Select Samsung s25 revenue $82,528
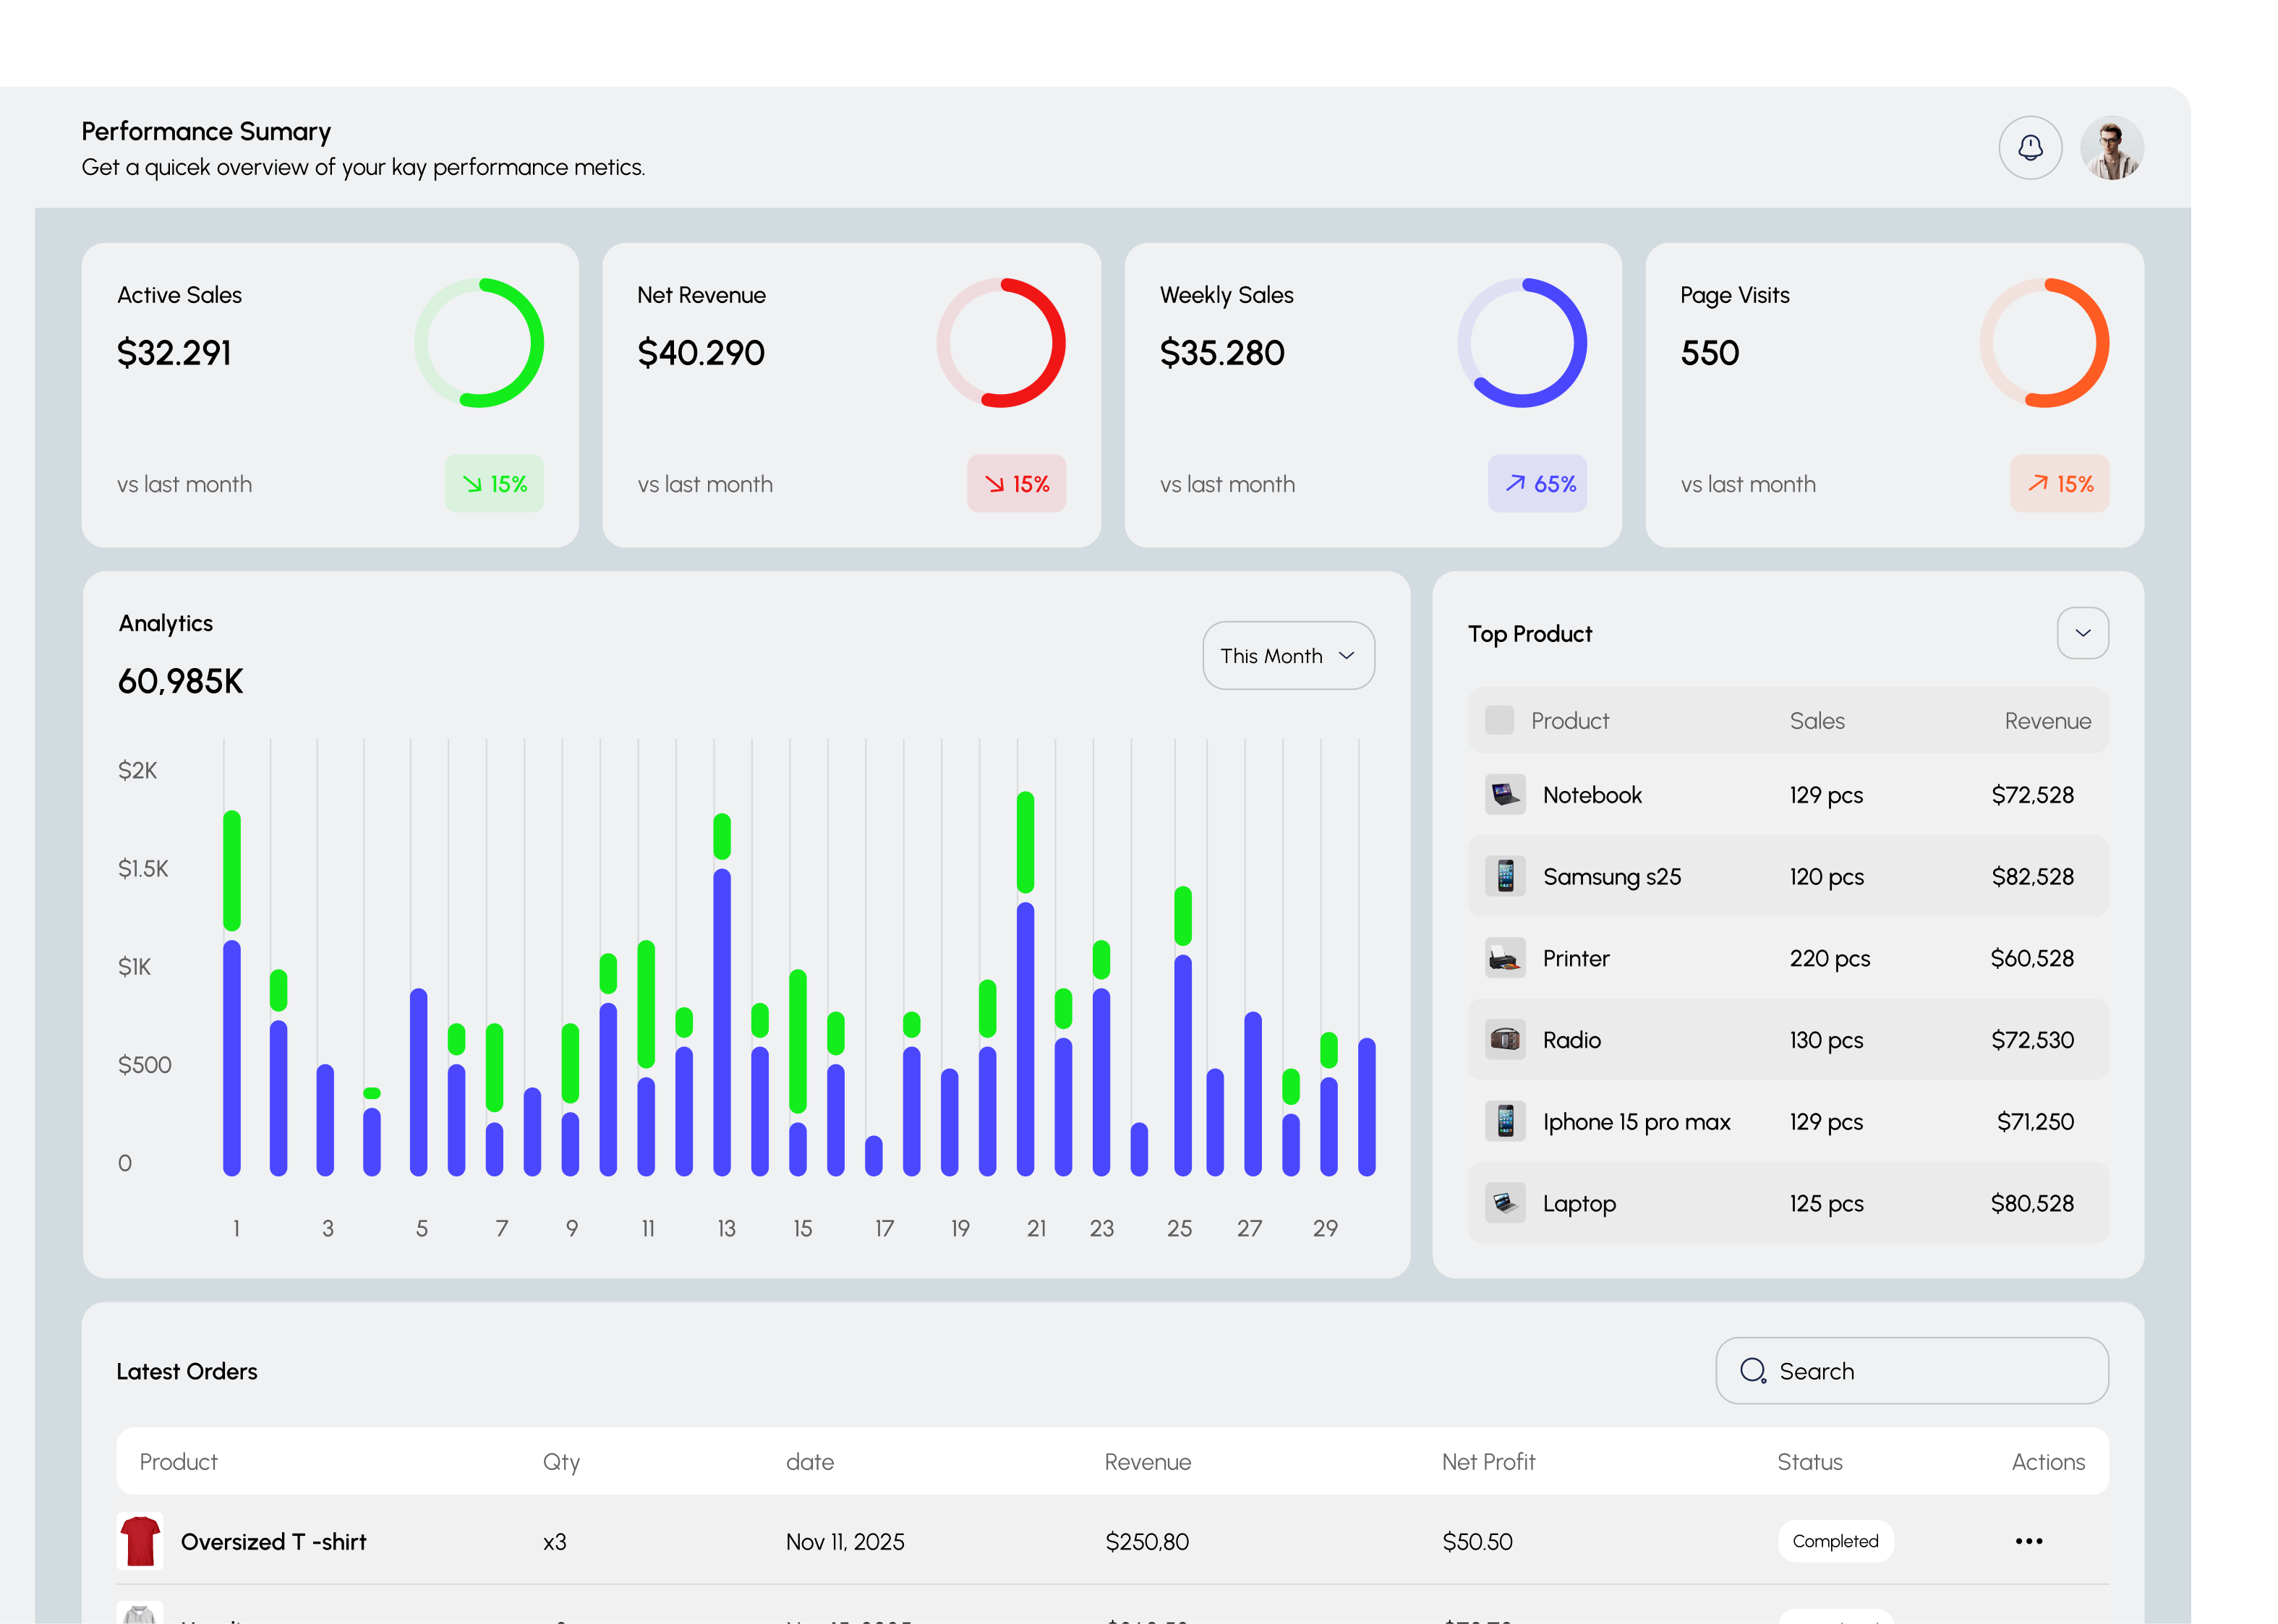The image size is (2278, 1624). coord(2032,877)
